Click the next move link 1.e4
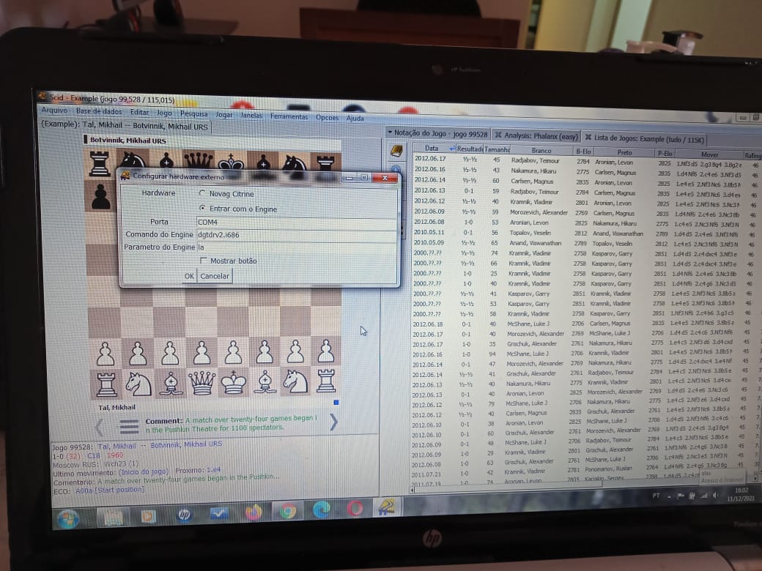The height and width of the screenshot is (571, 762). (213, 469)
